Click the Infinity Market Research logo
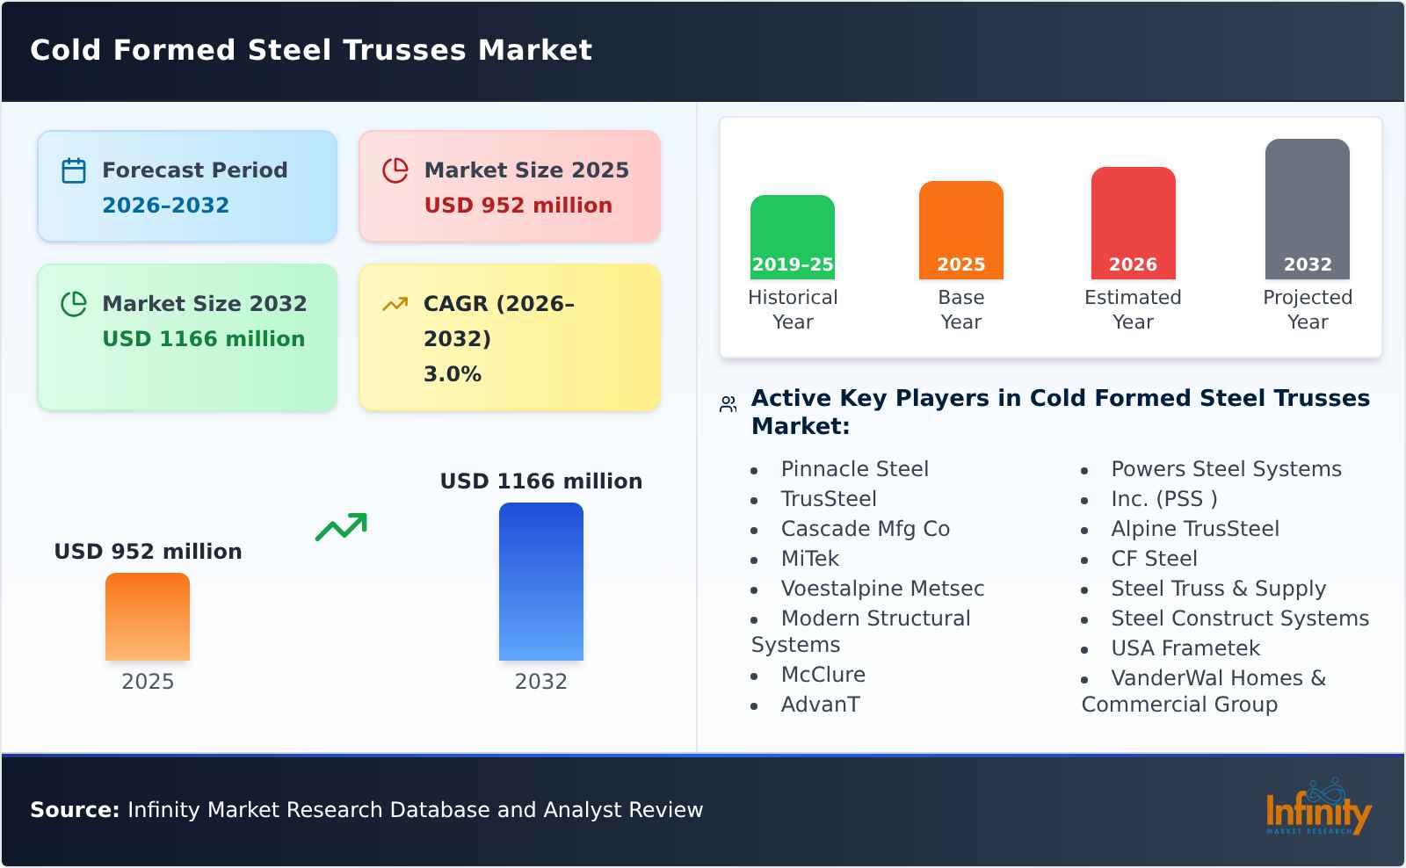1406x868 pixels. pos(1318,810)
